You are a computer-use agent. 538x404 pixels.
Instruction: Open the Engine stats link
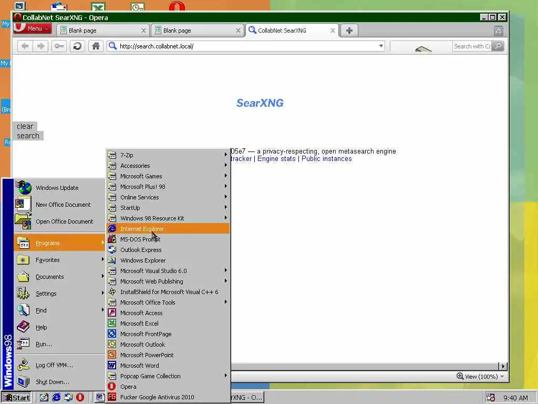coord(276,159)
